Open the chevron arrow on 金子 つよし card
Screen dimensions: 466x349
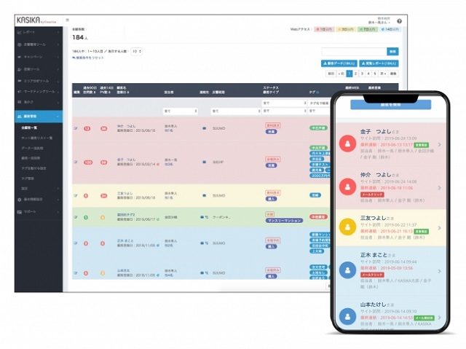point(439,146)
